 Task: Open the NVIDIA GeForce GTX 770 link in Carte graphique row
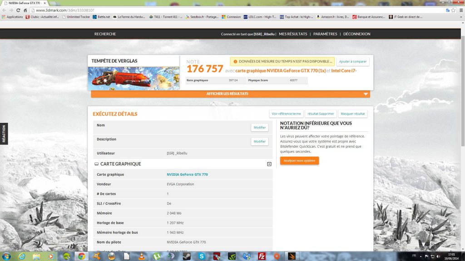[x=187, y=174]
